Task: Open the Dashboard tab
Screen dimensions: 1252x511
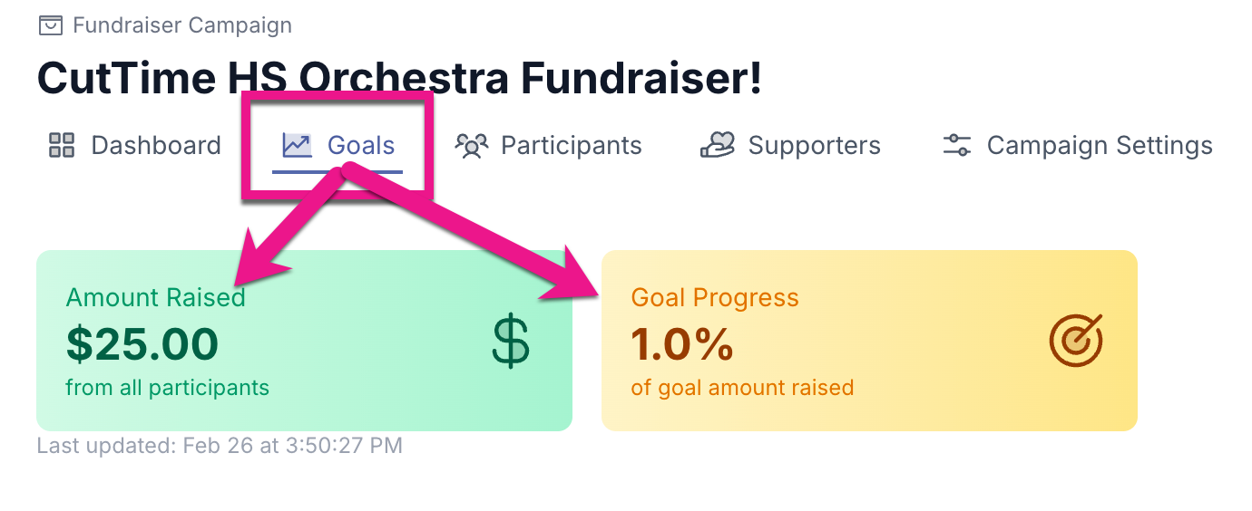Action: tap(155, 145)
